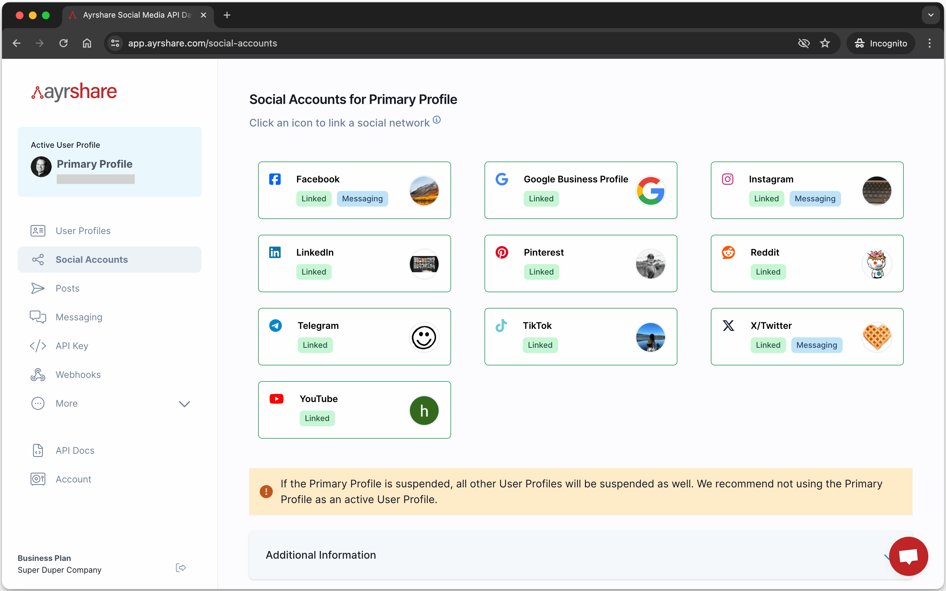Go back to the previous page

[16, 43]
